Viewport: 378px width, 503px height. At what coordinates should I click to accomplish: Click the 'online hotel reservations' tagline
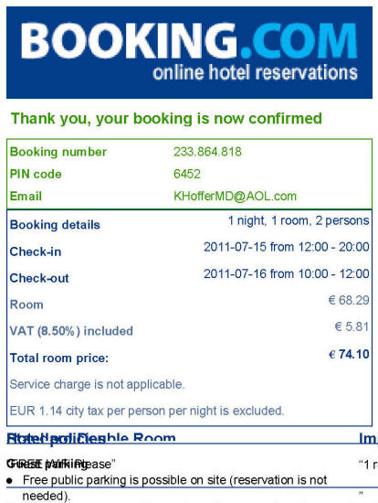click(255, 72)
